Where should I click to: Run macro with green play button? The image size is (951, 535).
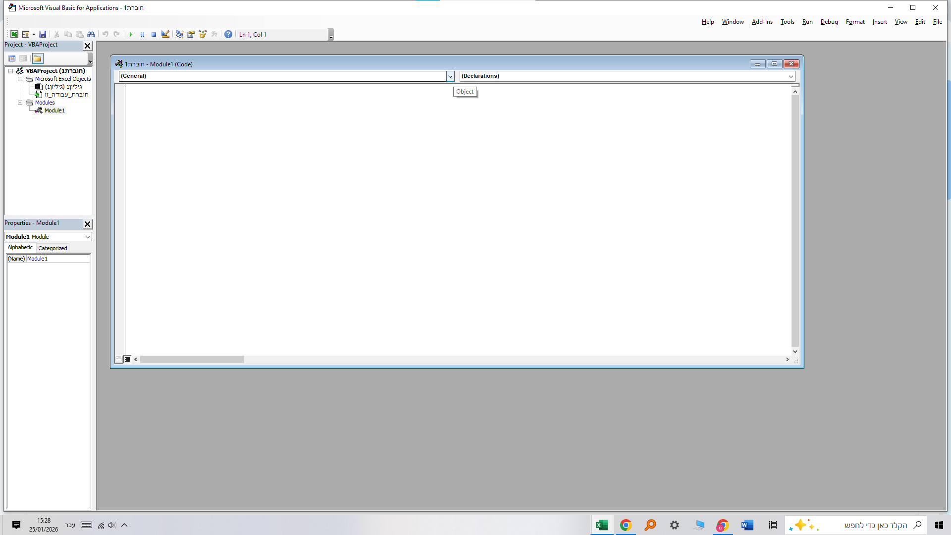point(131,34)
